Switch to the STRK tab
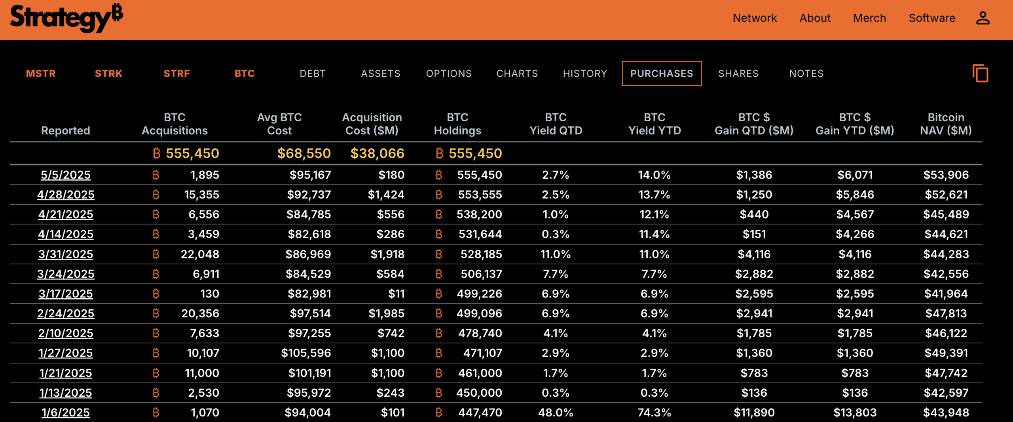 click(x=108, y=73)
